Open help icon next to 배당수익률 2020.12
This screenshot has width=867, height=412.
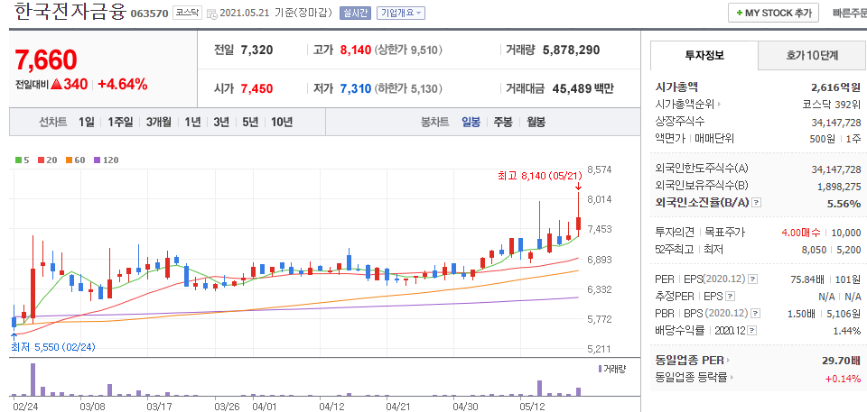[750, 331]
